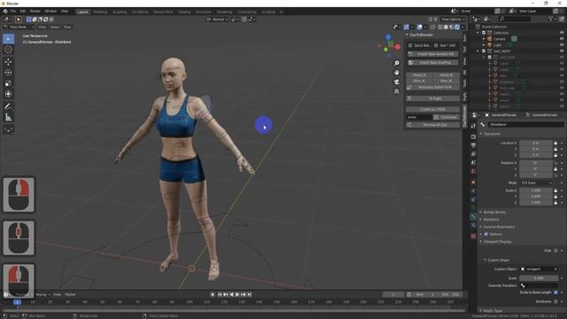This screenshot has height=319, width=567.
Task: Collapse the DAZ_ROOT tree in outliner
Action: point(478,51)
